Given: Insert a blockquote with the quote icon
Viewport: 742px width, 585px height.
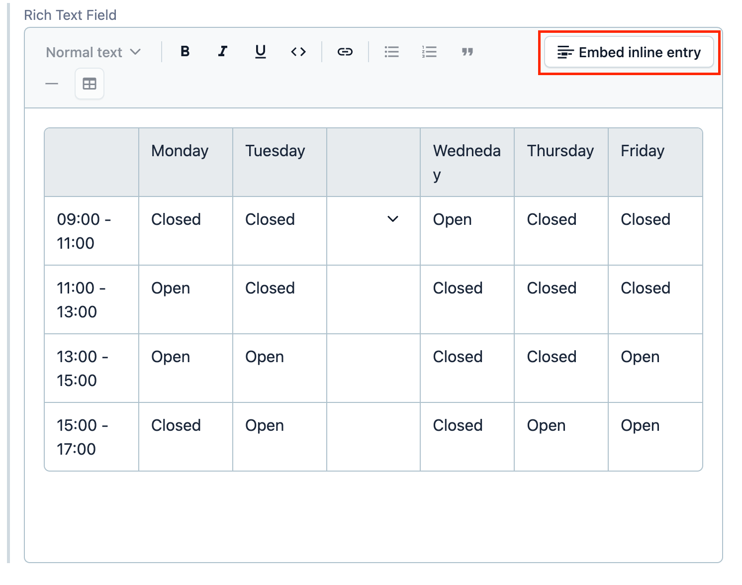Looking at the screenshot, I should (466, 51).
